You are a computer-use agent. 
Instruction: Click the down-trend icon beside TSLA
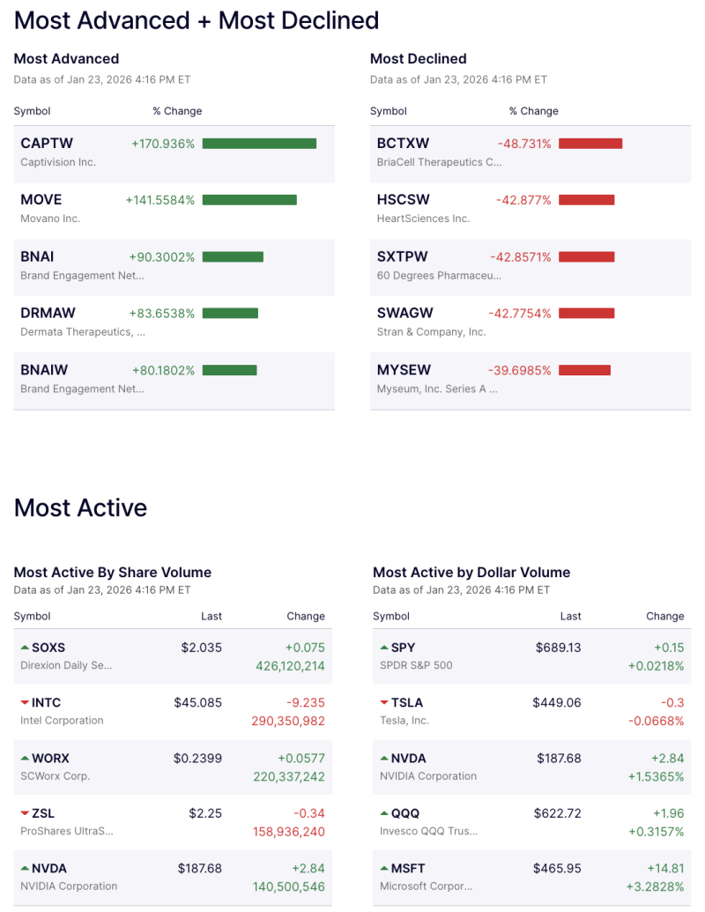tap(383, 702)
